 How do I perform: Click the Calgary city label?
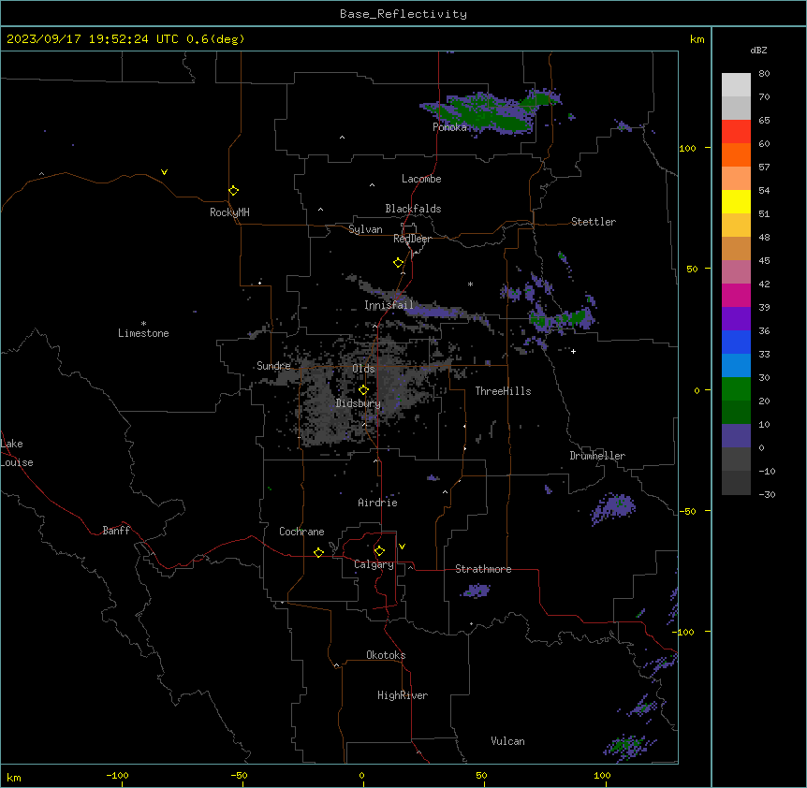(374, 564)
